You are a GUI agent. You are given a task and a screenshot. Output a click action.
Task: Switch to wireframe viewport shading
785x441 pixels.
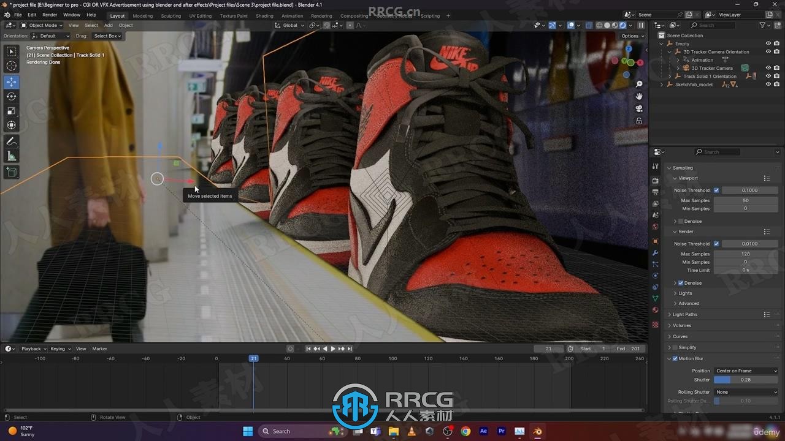coord(599,25)
